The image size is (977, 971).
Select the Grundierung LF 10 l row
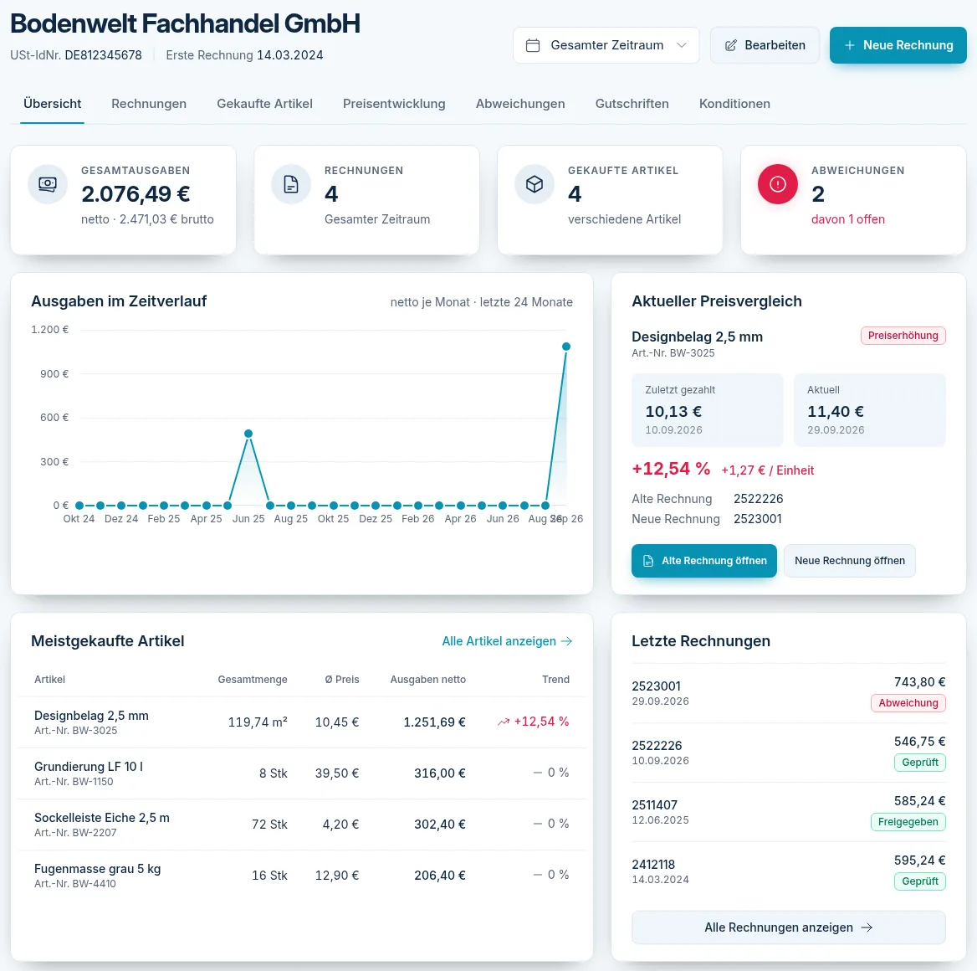coord(302,773)
